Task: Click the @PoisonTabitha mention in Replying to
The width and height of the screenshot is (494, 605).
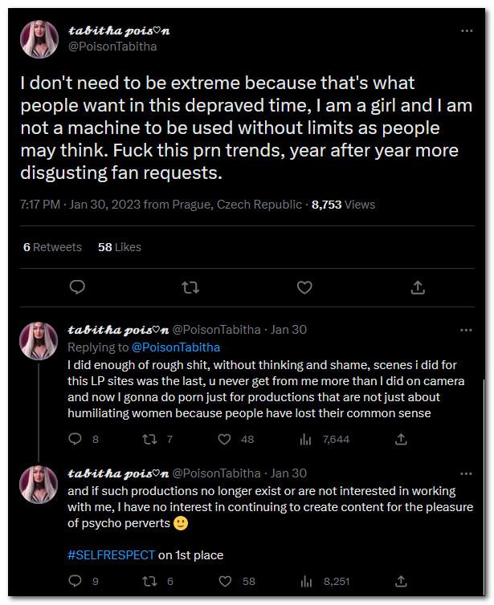Action: [175, 347]
